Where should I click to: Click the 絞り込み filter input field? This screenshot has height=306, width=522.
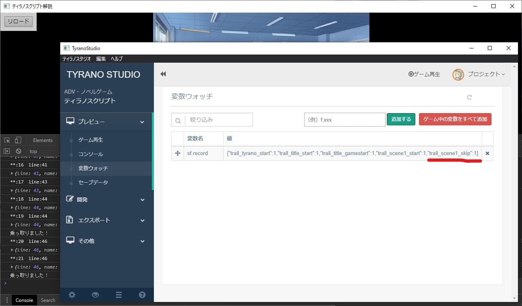(218, 120)
